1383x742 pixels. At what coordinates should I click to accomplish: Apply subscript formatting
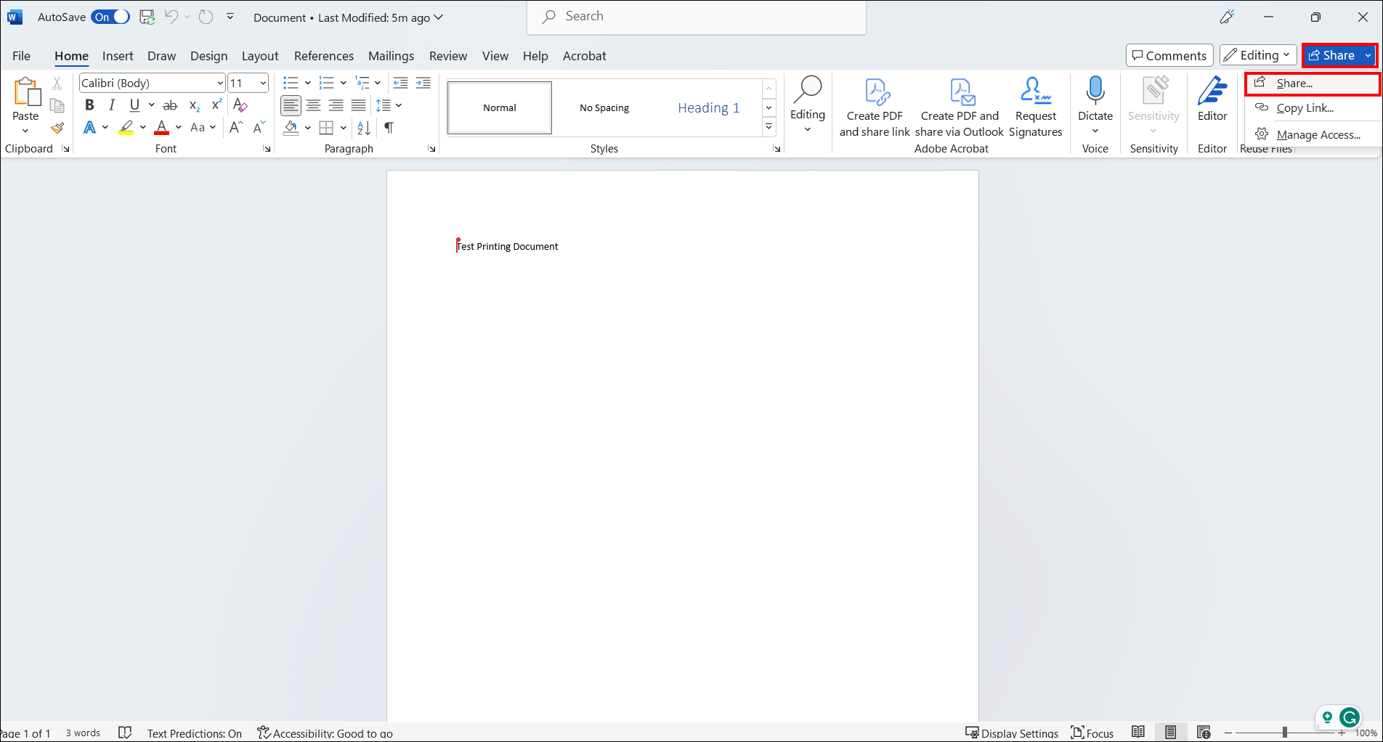point(194,105)
